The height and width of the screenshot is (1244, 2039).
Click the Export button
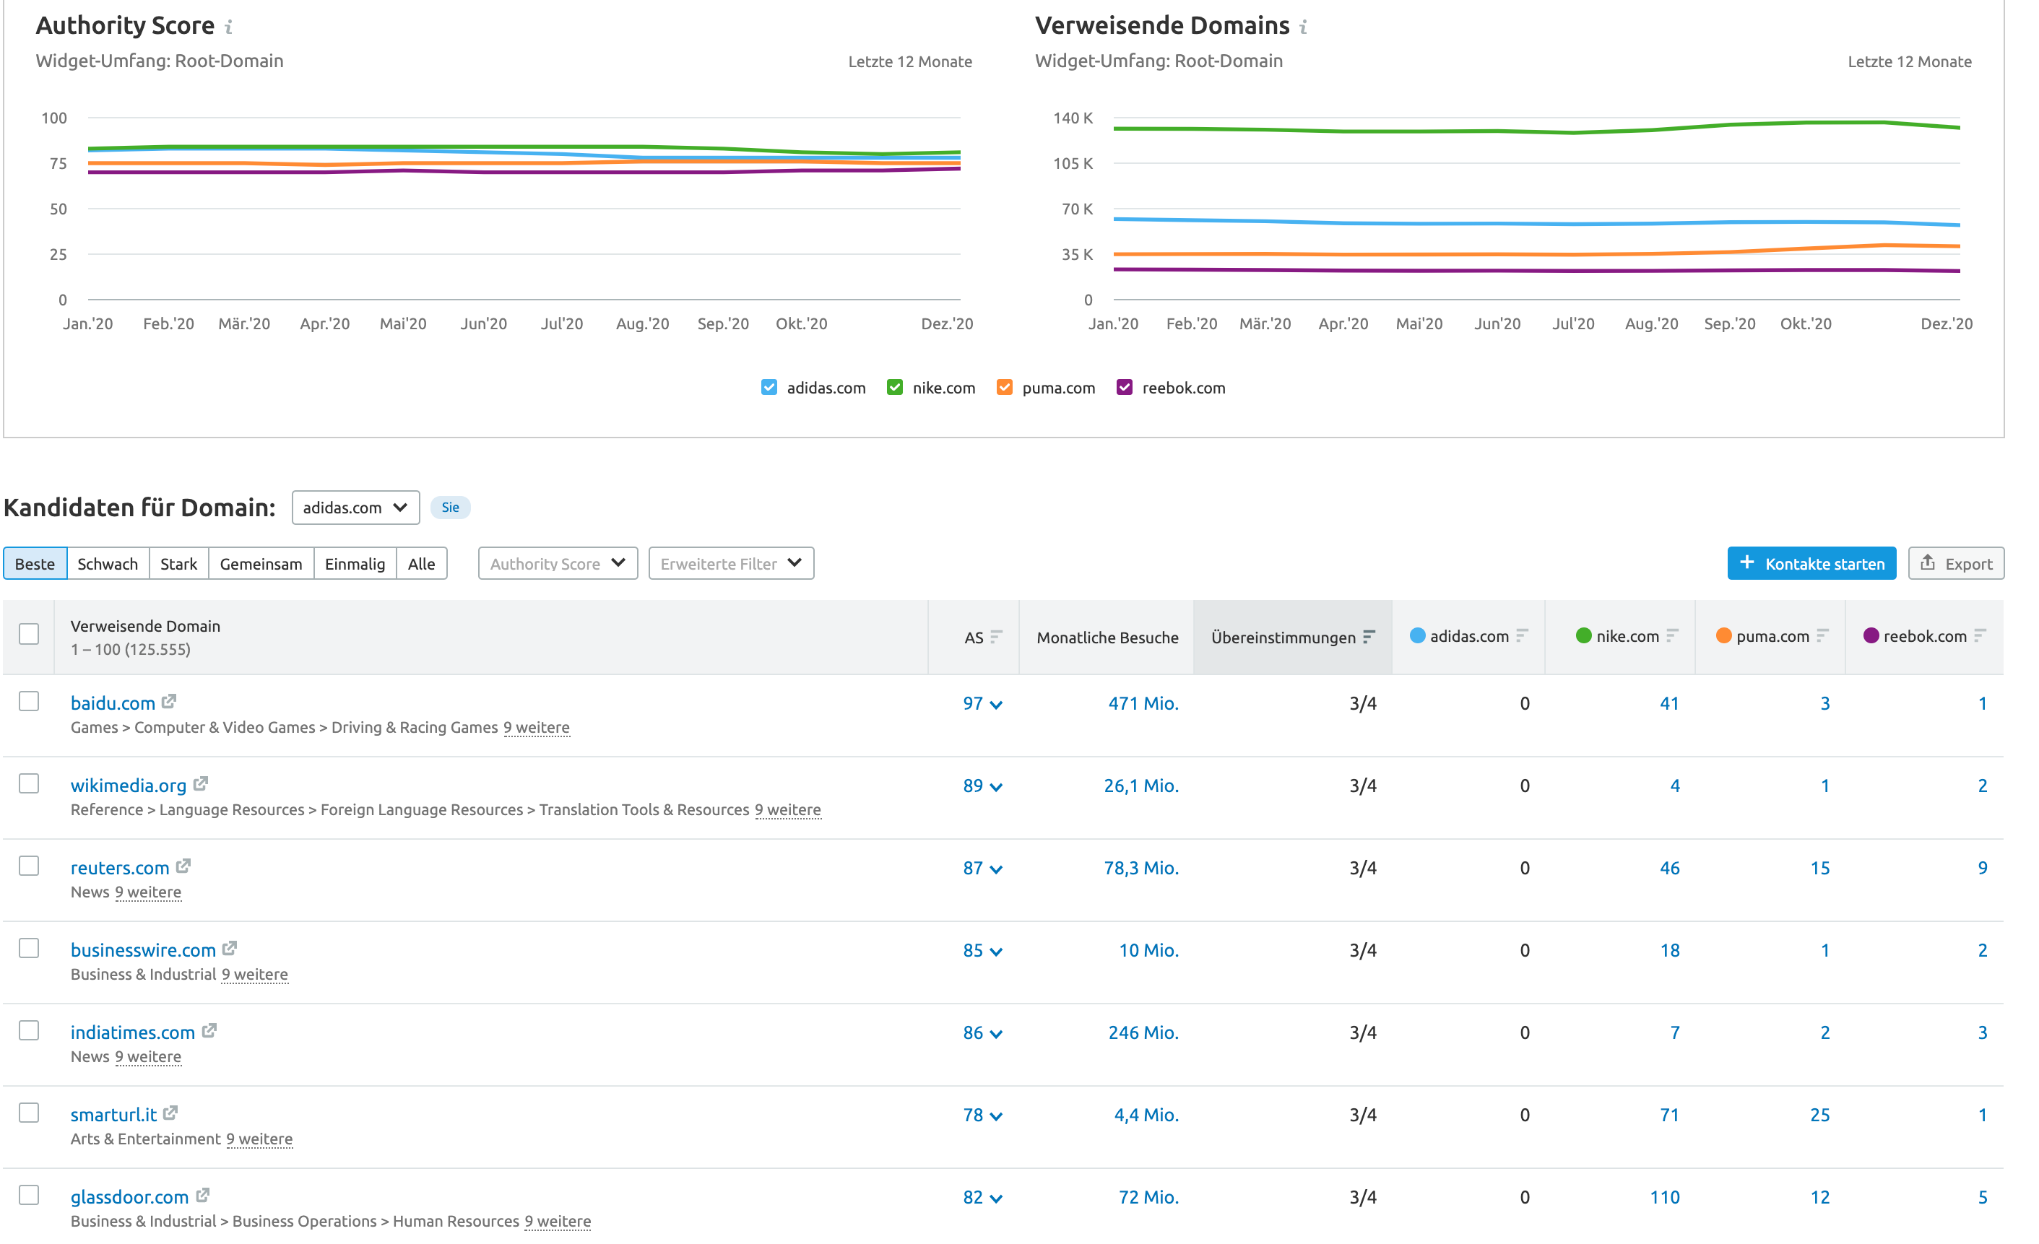tap(1956, 563)
